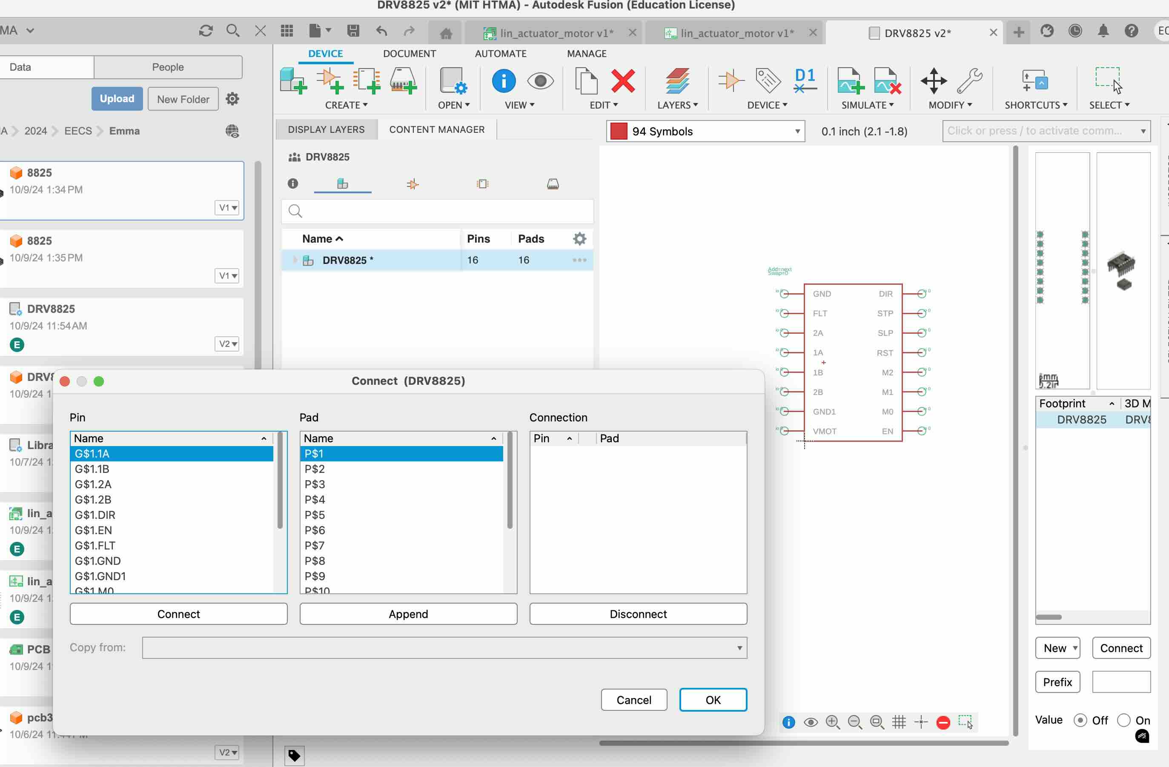Screen dimensions: 1169x767
Task: Click OK in Connect dialog
Action: [x=713, y=700]
